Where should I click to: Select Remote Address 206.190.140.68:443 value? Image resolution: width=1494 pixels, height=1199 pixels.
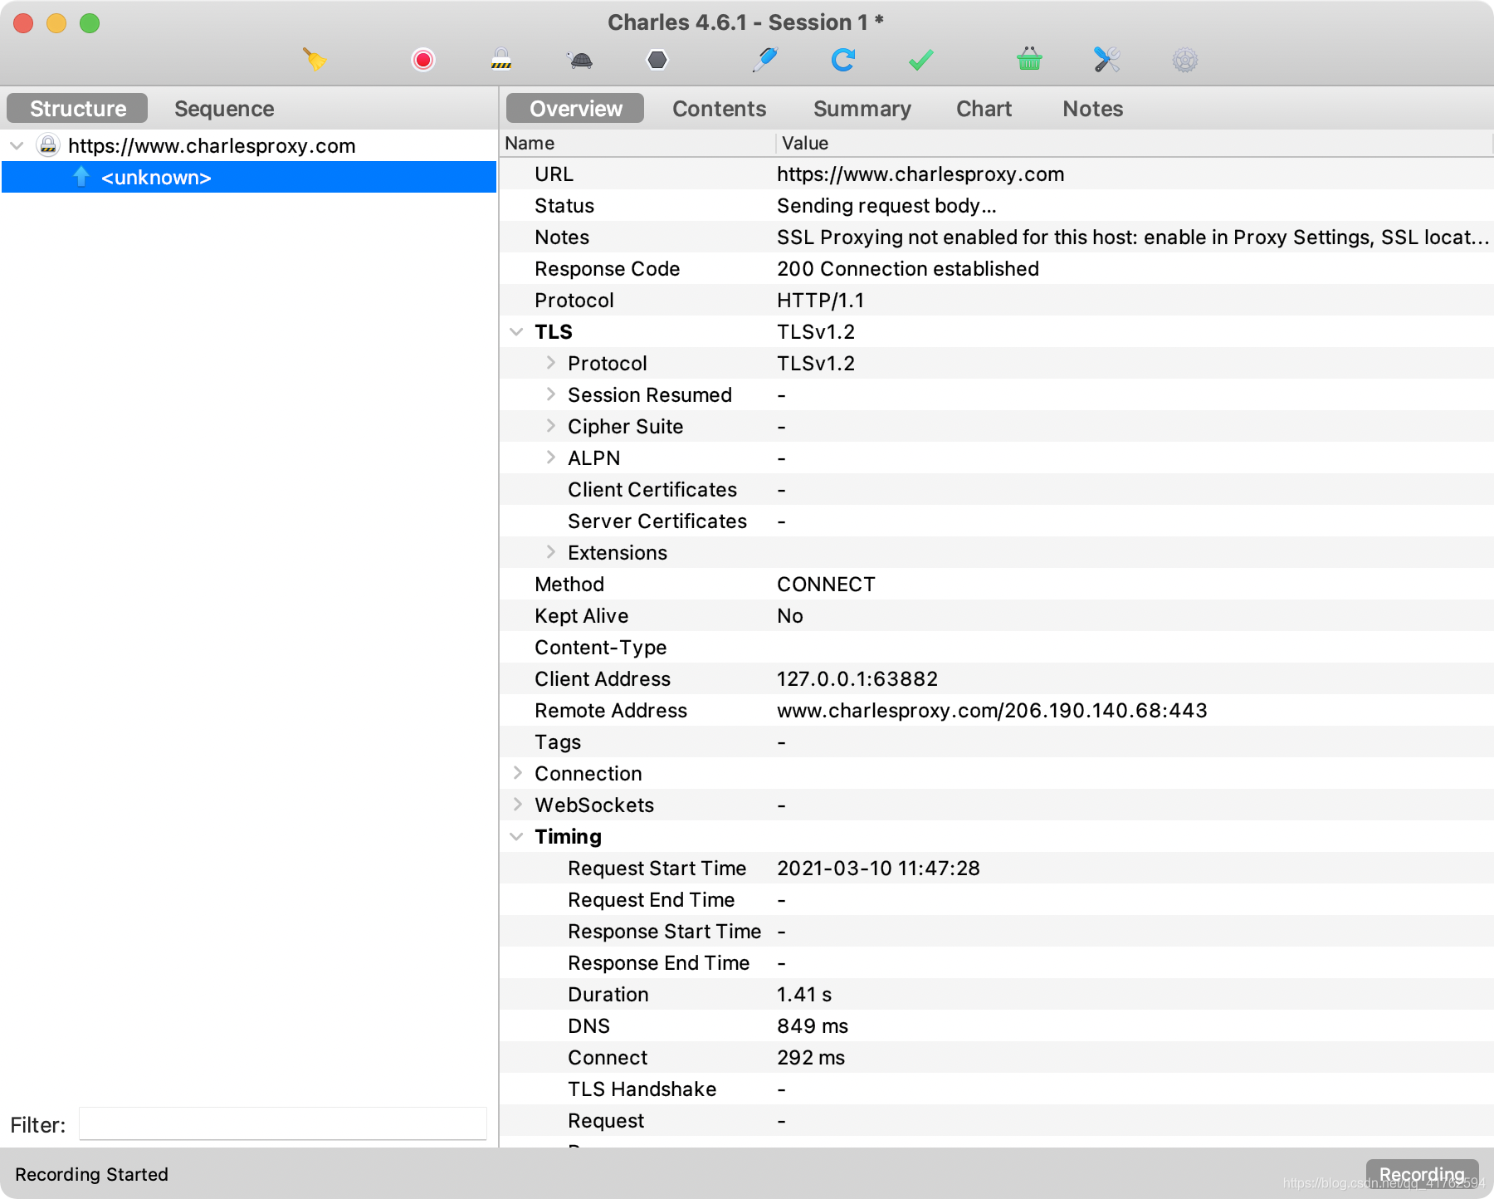pyautogui.click(x=992, y=711)
